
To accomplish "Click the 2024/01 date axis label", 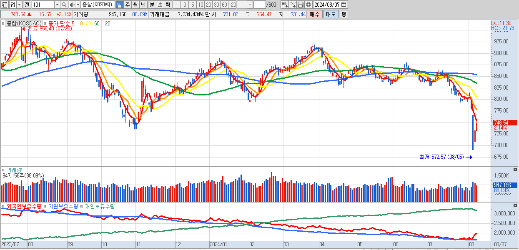I will pos(218,244).
